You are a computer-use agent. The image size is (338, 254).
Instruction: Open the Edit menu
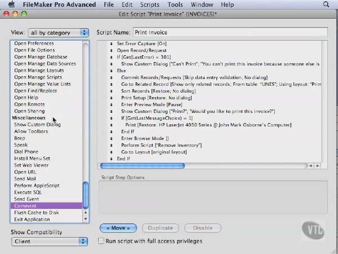click(127, 5)
